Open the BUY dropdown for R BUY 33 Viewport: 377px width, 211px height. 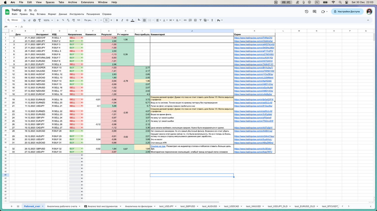[82, 152]
